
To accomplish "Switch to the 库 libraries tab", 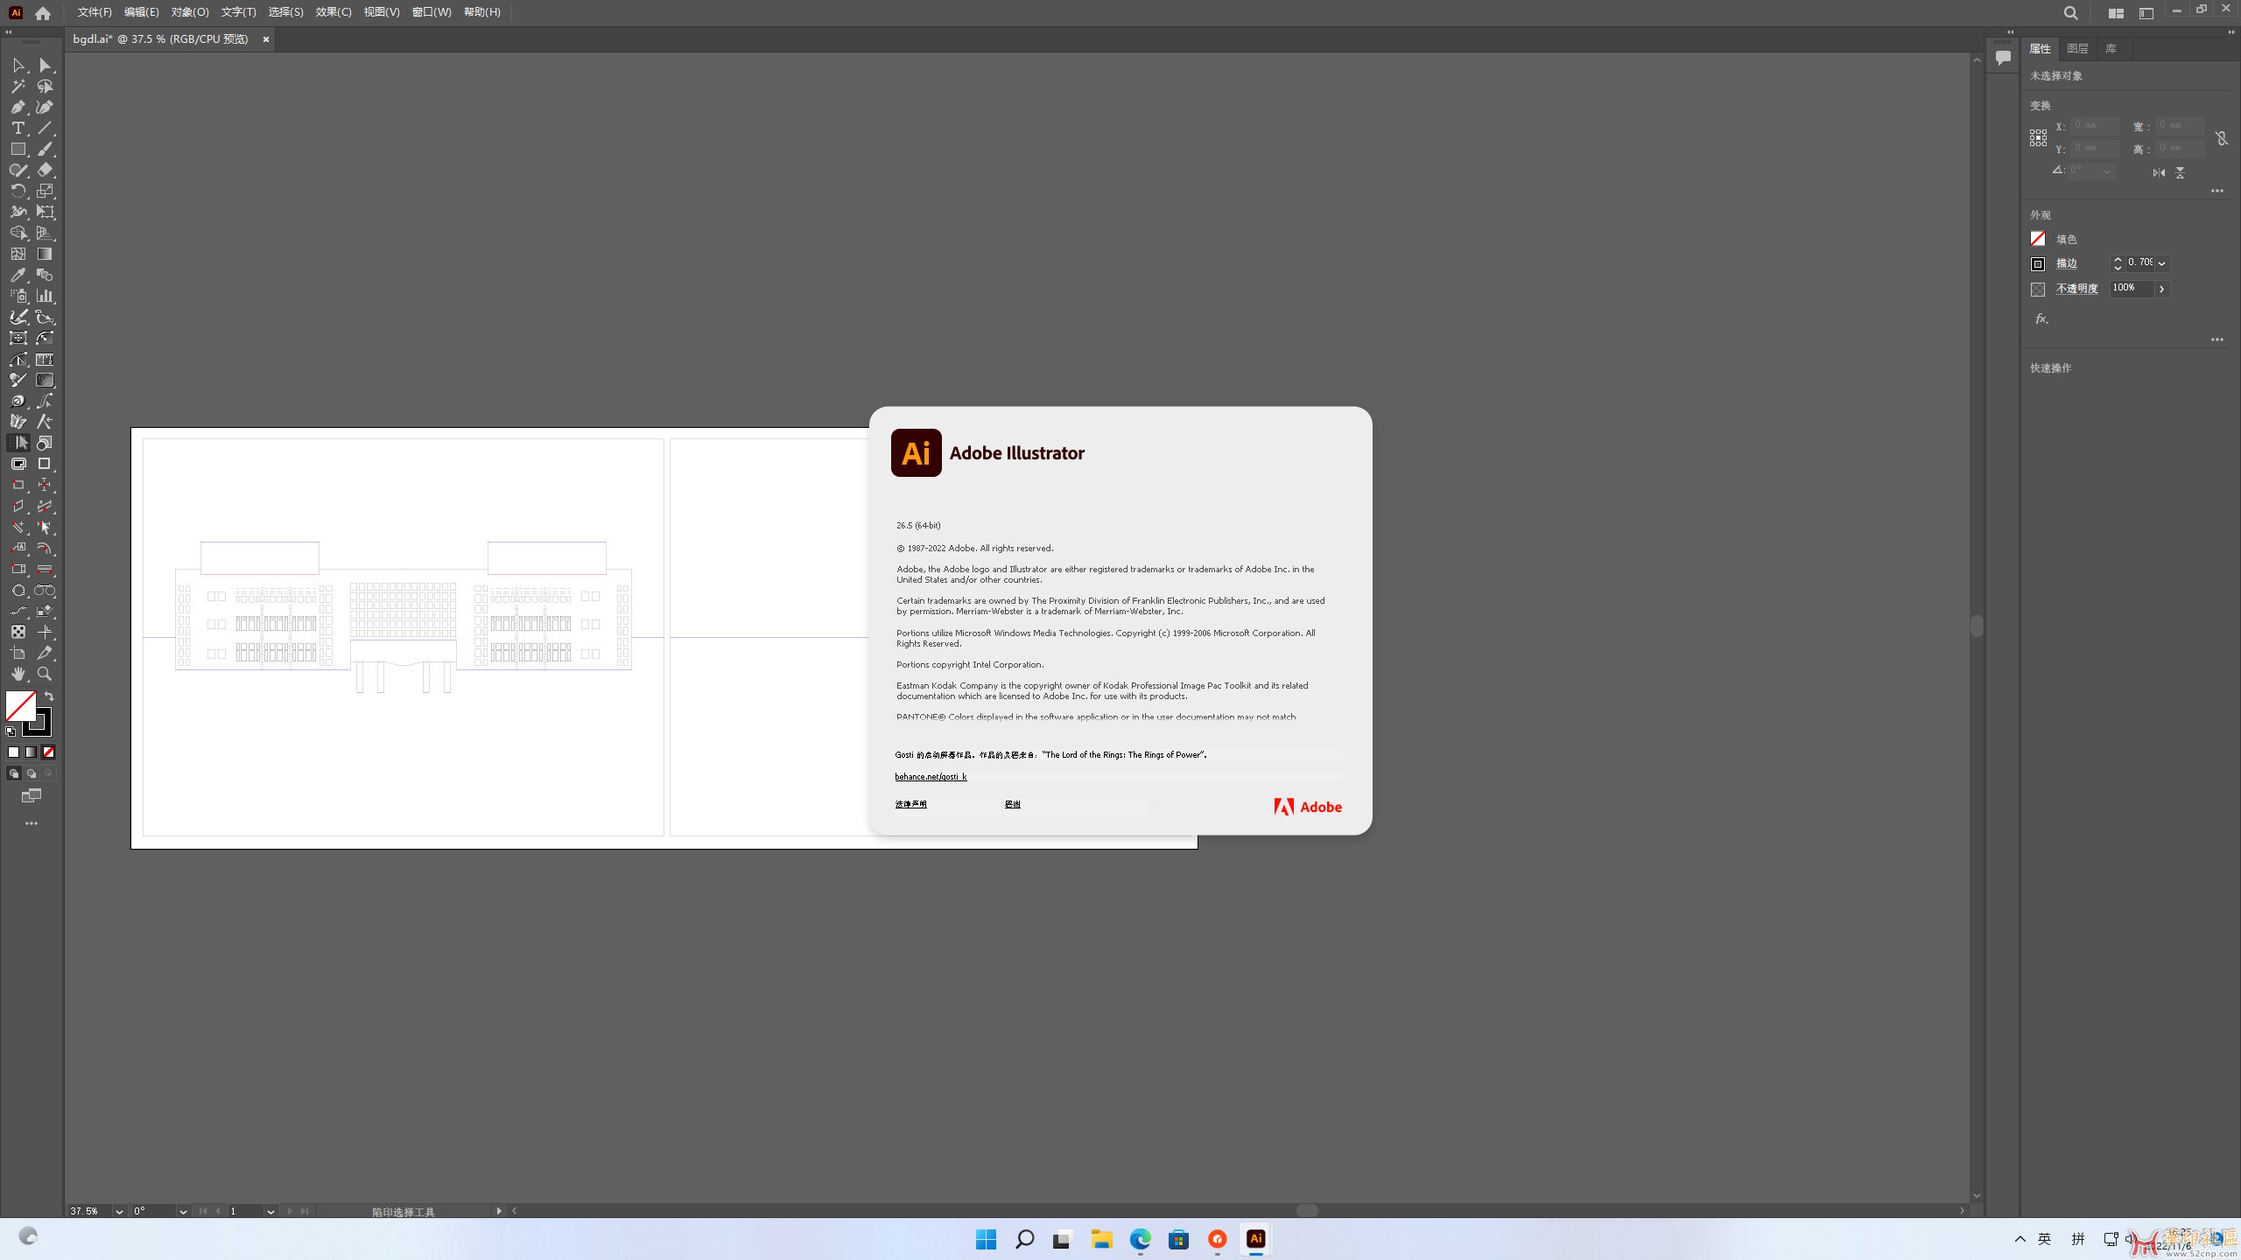I will pyautogui.click(x=2111, y=49).
